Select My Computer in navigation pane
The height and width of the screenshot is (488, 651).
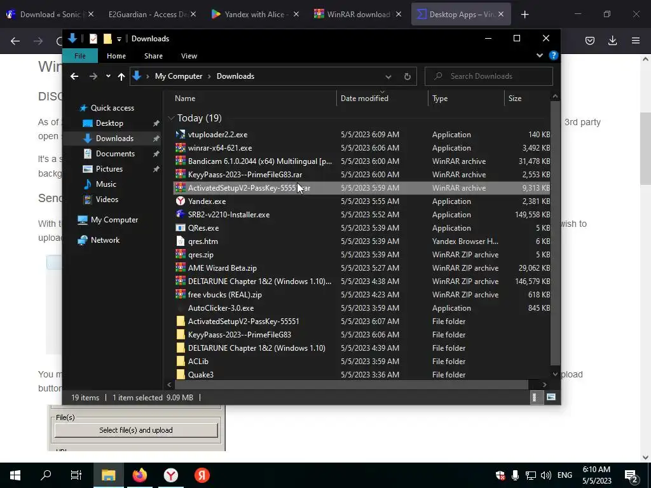coord(114,220)
